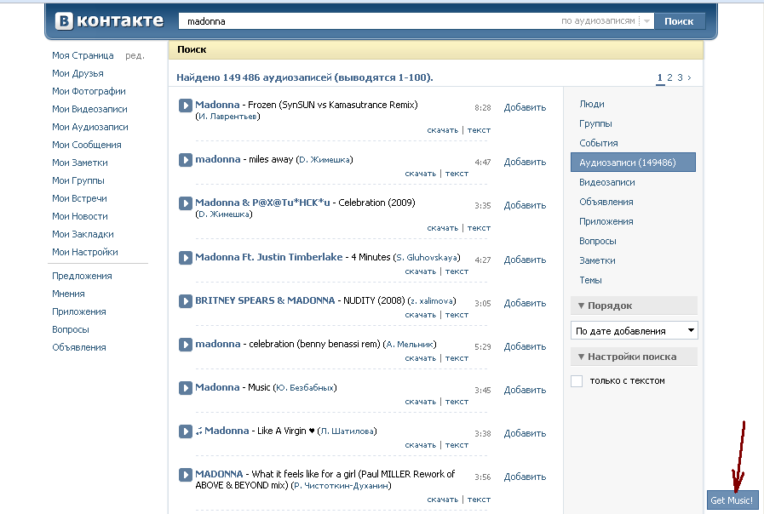
Task: Click the Get Music! button
Action: click(x=732, y=500)
